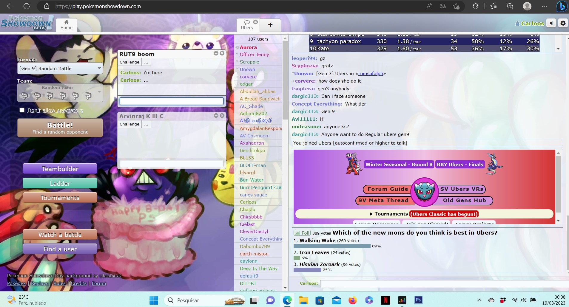Open the ruinsofalph room link
The height and width of the screenshot is (307, 569).
point(371,74)
